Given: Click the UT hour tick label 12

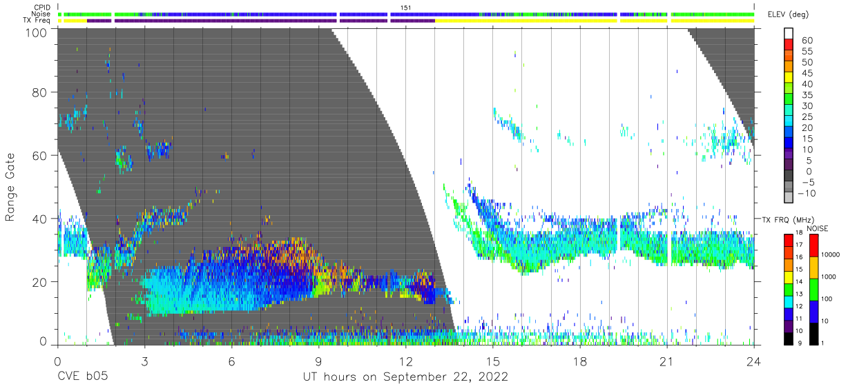Looking at the screenshot, I should click(x=405, y=361).
